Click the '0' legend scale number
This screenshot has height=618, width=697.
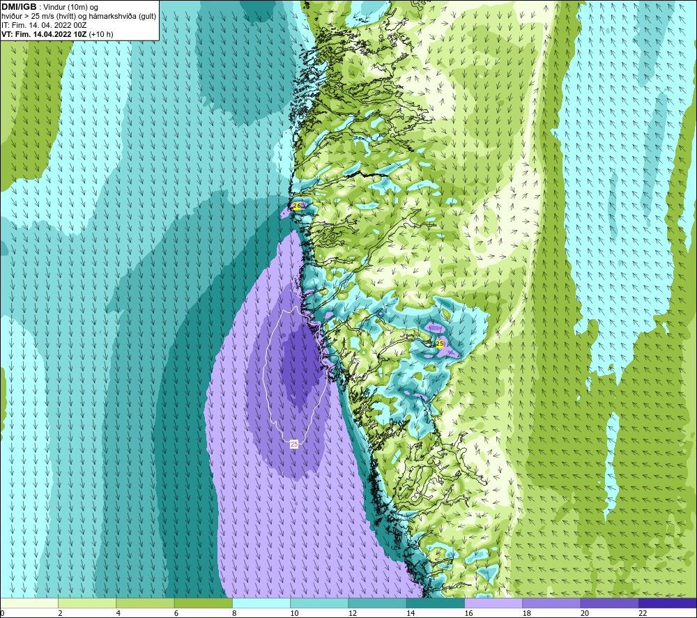coord(3,613)
